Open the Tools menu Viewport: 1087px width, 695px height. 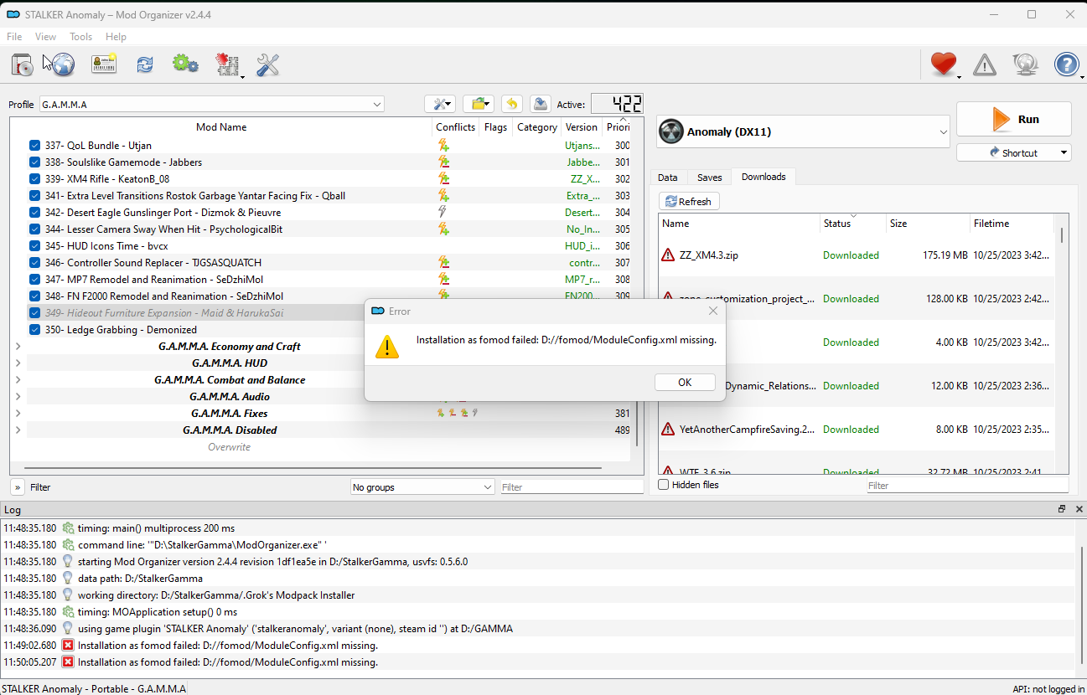pyautogui.click(x=80, y=37)
